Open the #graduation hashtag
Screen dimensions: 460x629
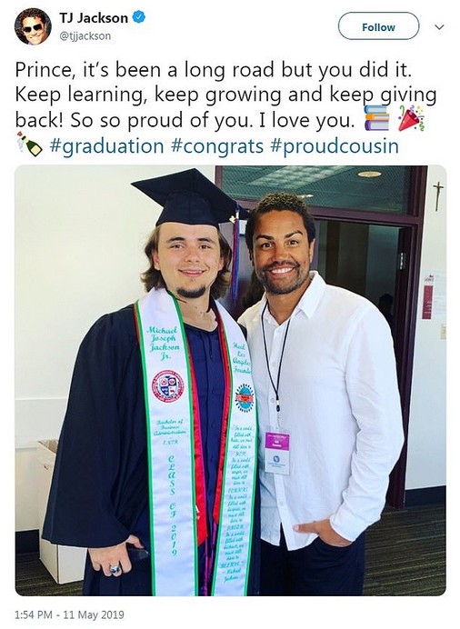click(106, 146)
